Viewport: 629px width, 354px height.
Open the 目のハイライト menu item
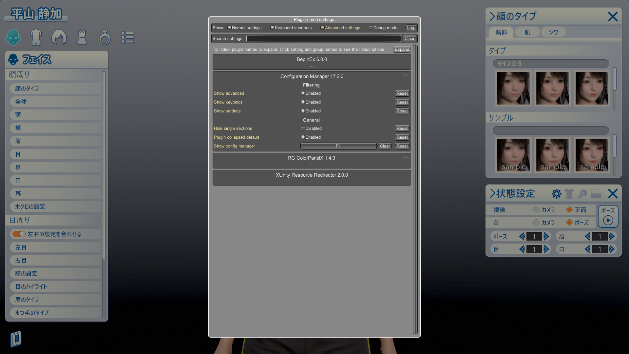click(55, 286)
